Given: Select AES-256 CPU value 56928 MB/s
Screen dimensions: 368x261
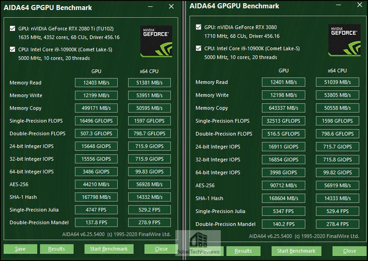Looking at the screenshot, I should coord(149,184).
